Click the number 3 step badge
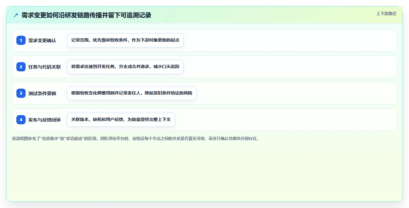This screenshot has width=409, height=208. 21,93
